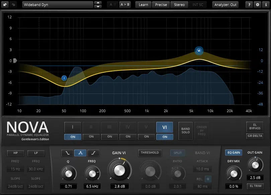271x195 pixels.
Task: Select band I tab
Action: pos(73,127)
